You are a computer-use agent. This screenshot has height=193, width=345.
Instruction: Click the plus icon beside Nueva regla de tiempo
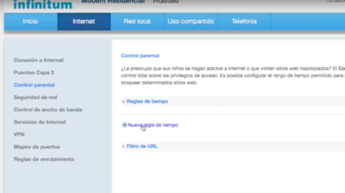(x=125, y=125)
